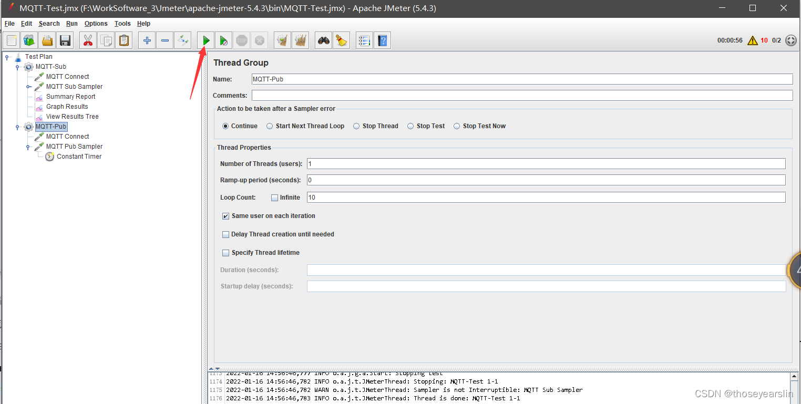The width and height of the screenshot is (801, 404).
Task: Click the Open file folder icon
Action: click(x=47, y=40)
